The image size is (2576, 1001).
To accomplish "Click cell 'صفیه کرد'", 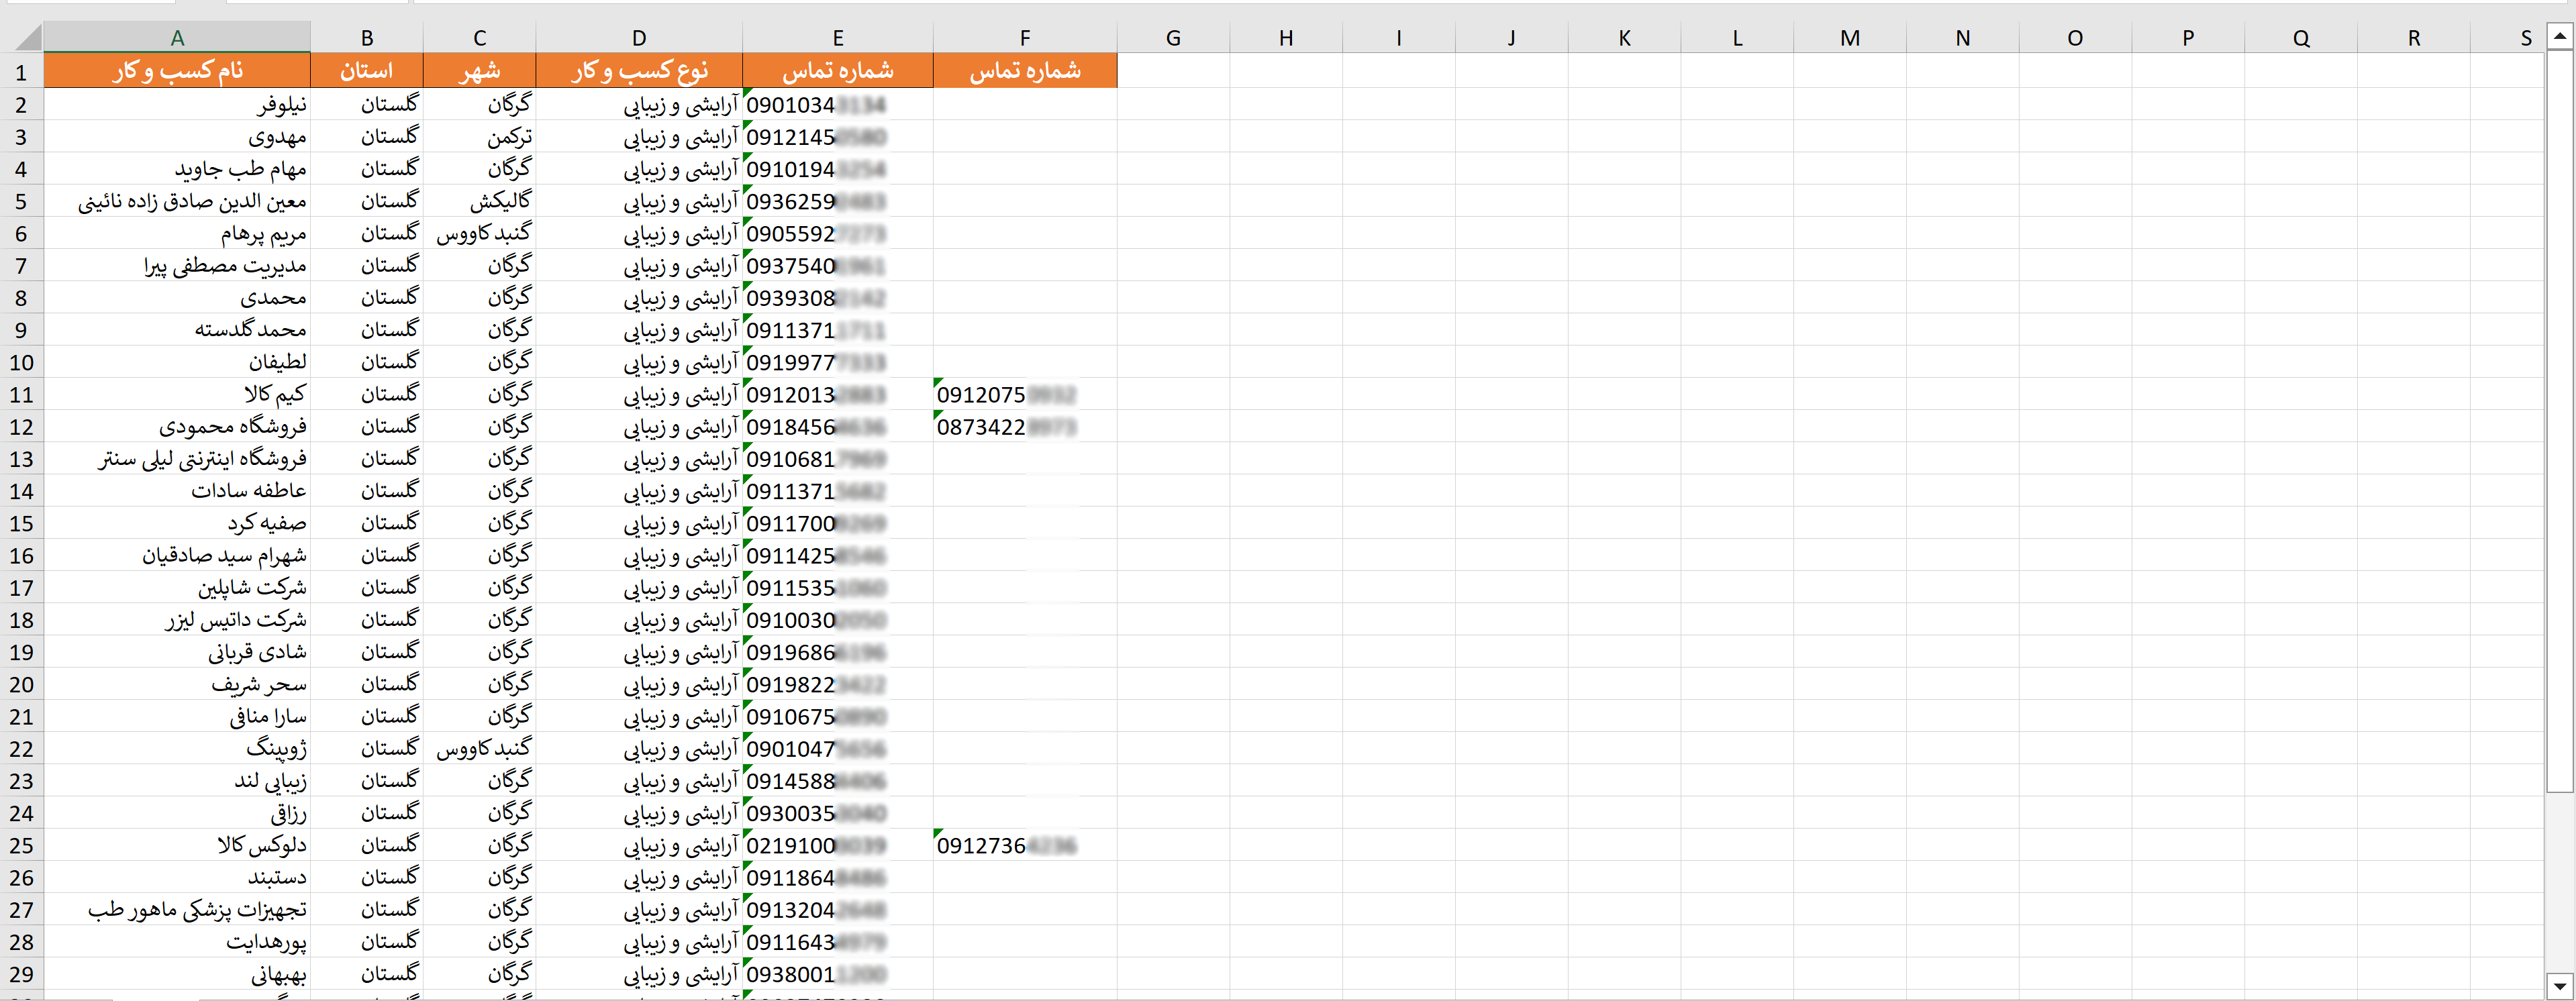I will 177,523.
